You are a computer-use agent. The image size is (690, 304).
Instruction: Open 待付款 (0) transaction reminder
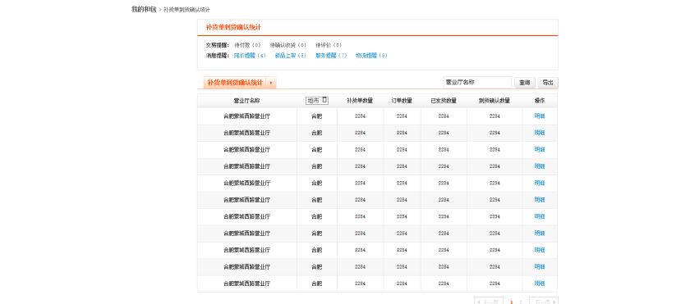[x=248, y=45]
